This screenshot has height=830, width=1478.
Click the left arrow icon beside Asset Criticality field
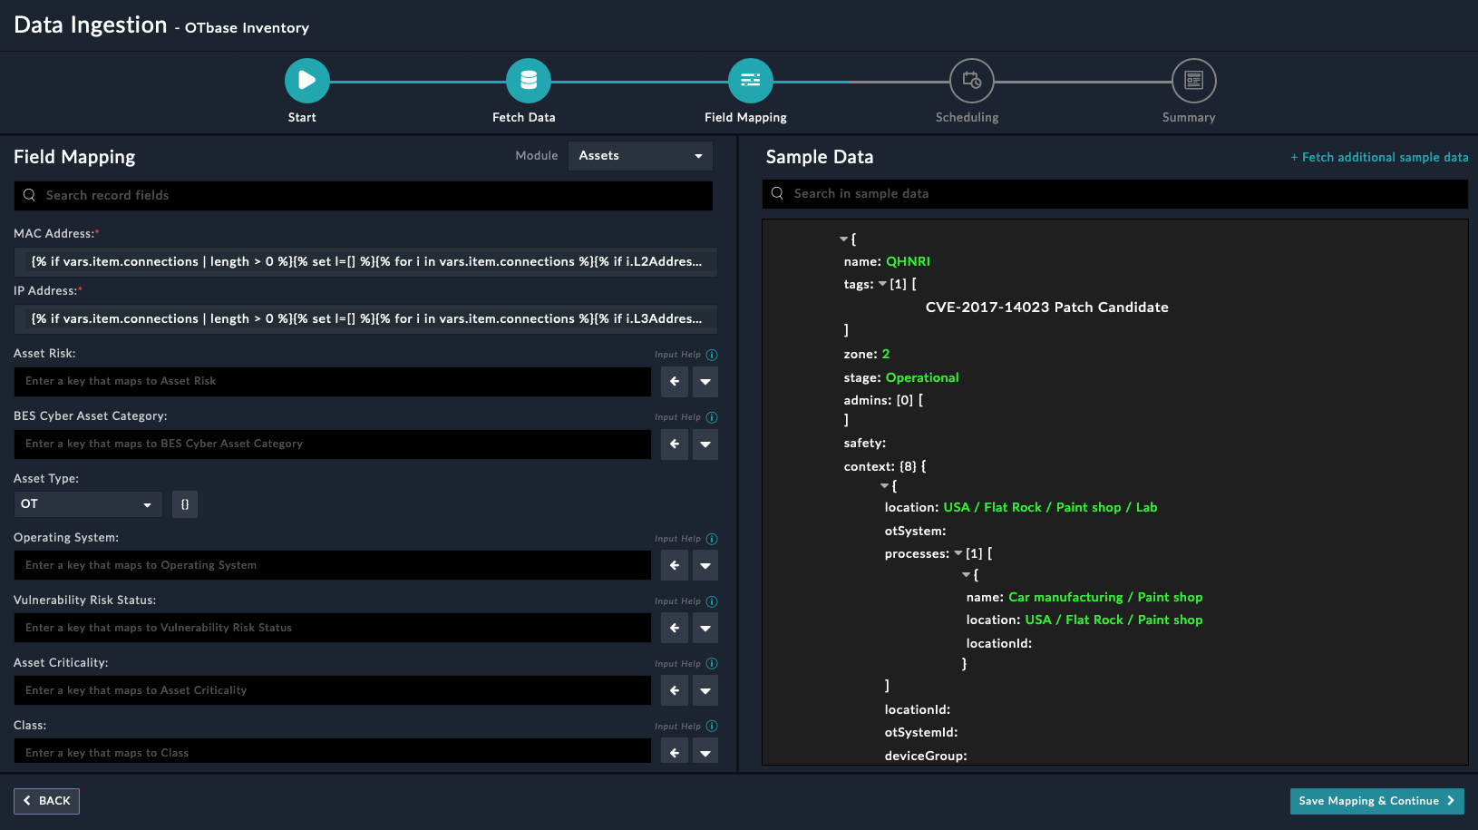(675, 690)
